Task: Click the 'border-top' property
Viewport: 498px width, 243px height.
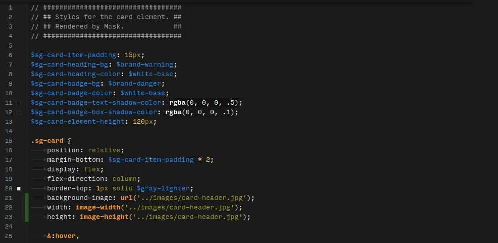Action: pos(67,189)
